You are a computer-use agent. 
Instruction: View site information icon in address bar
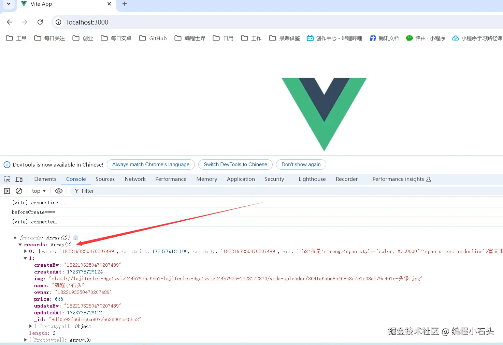tap(59, 22)
